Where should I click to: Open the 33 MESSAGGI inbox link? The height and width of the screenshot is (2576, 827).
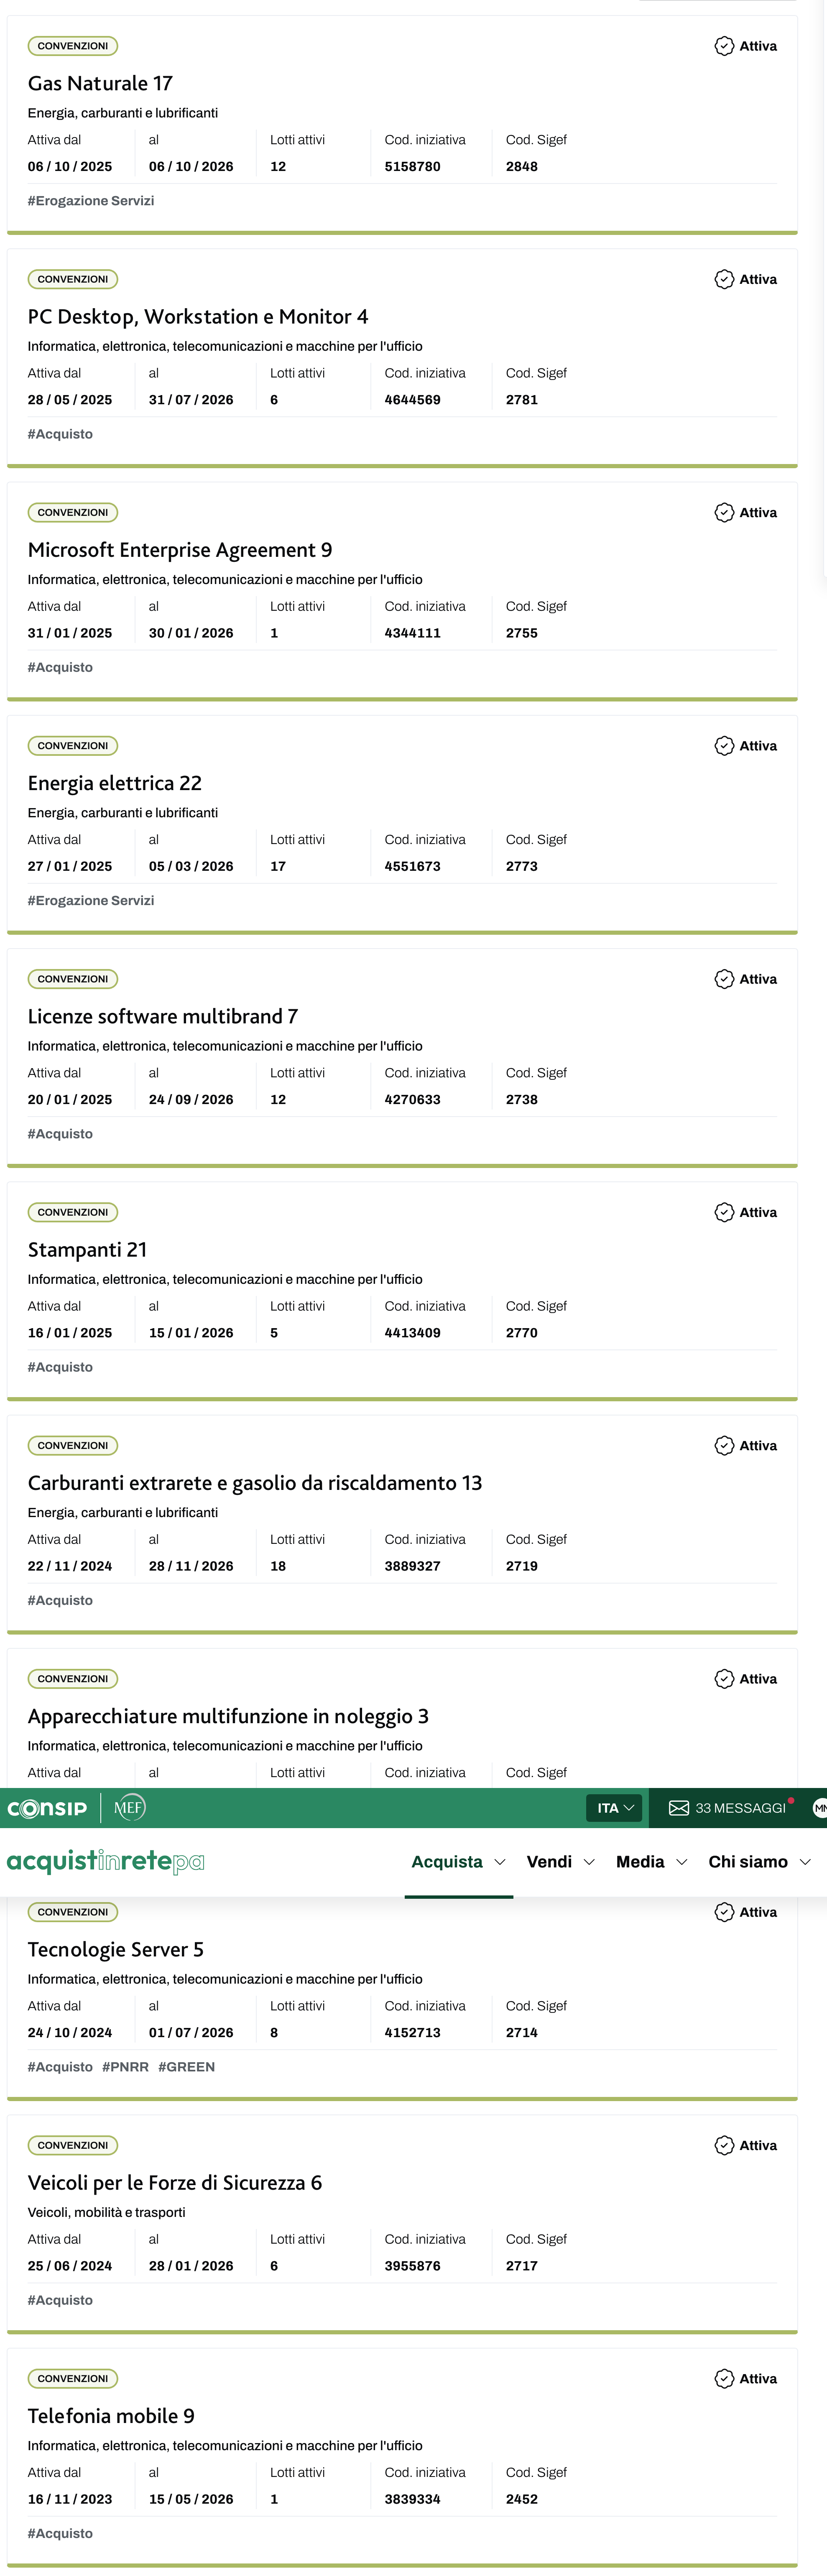(x=740, y=1808)
